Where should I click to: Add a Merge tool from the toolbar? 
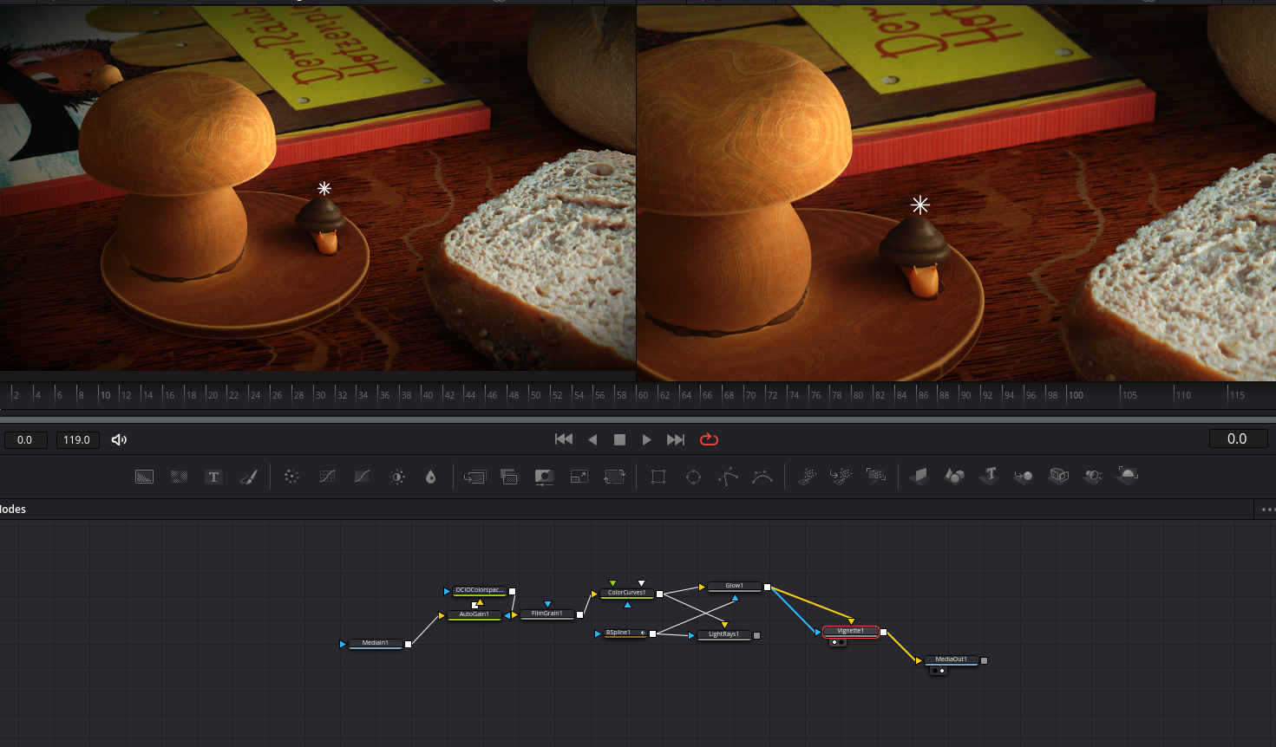(x=474, y=477)
